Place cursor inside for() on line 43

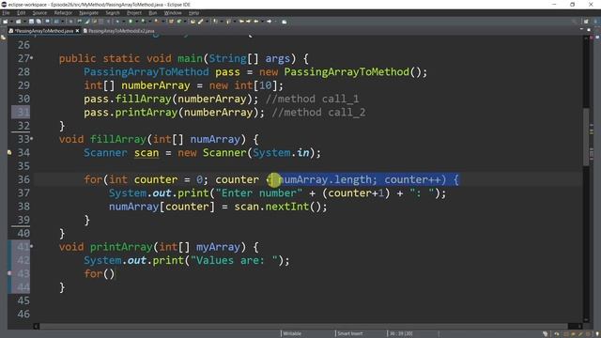point(108,274)
